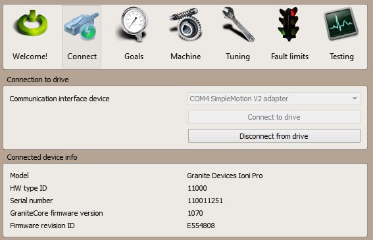Click the Serial number label
The image size is (373, 240).
tap(31, 201)
